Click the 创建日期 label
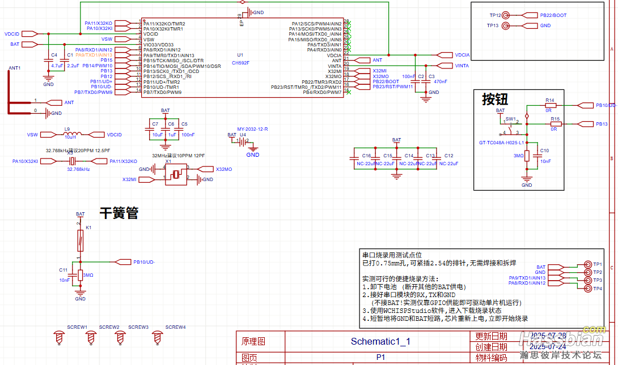 click(x=491, y=347)
